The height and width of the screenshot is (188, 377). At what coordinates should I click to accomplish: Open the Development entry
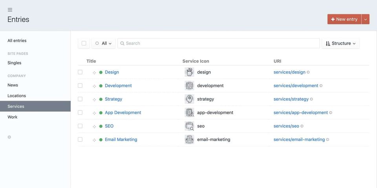pyautogui.click(x=118, y=86)
